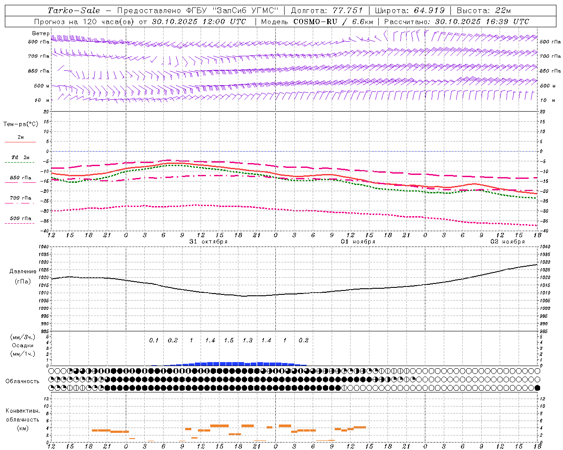563x450 pixels.
Task: Click the height text 'Высота: 22м'
Action: pyautogui.click(x=484, y=11)
